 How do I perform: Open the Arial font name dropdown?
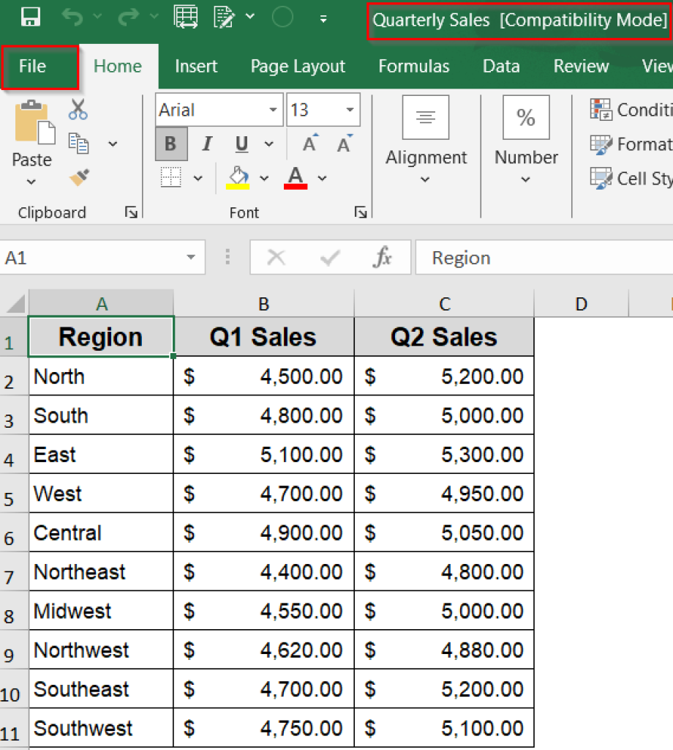click(274, 110)
